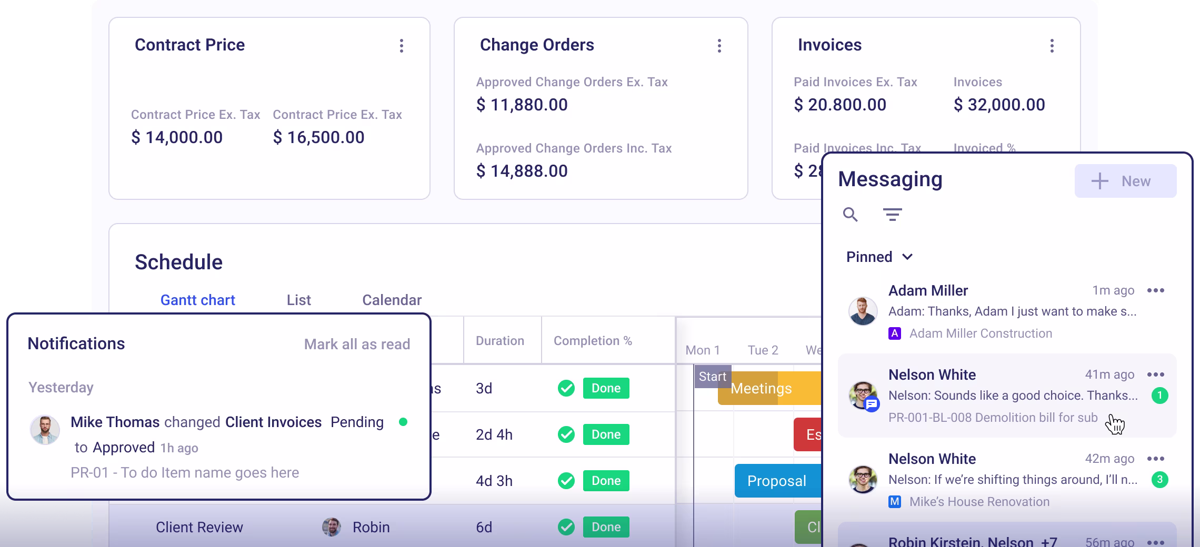Open the Done status on 2d 4h row

[606, 434]
